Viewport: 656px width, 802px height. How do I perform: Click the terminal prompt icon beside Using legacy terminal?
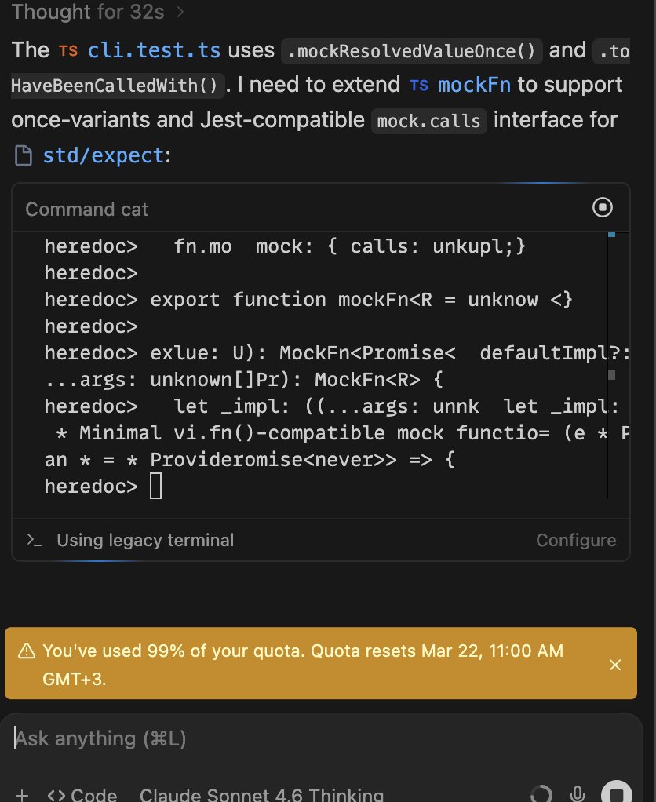pyautogui.click(x=34, y=540)
